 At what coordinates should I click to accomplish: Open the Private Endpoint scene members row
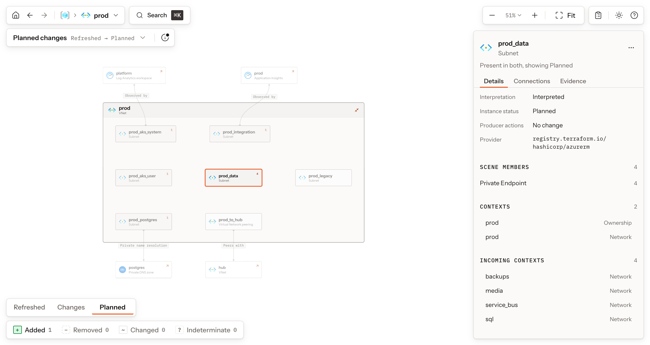click(558, 183)
